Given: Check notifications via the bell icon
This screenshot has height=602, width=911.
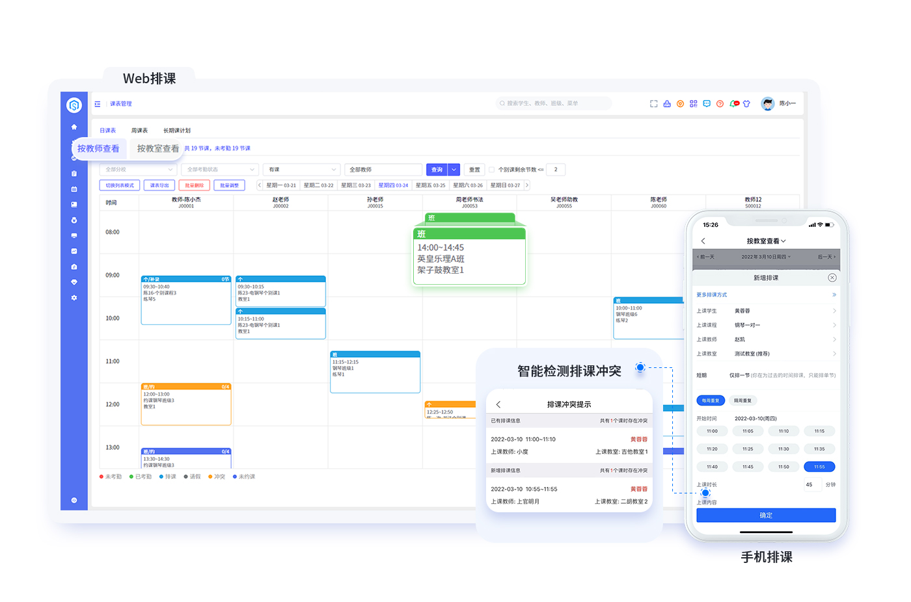Looking at the screenshot, I should 733,103.
